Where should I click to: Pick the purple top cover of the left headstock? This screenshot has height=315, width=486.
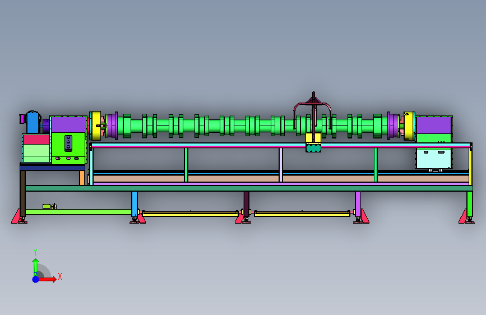pos(68,124)
